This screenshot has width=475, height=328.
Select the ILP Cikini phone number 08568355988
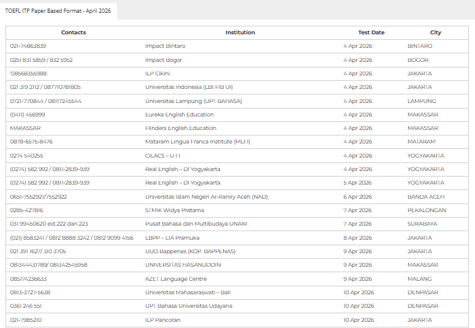click(x=28, y=74)
